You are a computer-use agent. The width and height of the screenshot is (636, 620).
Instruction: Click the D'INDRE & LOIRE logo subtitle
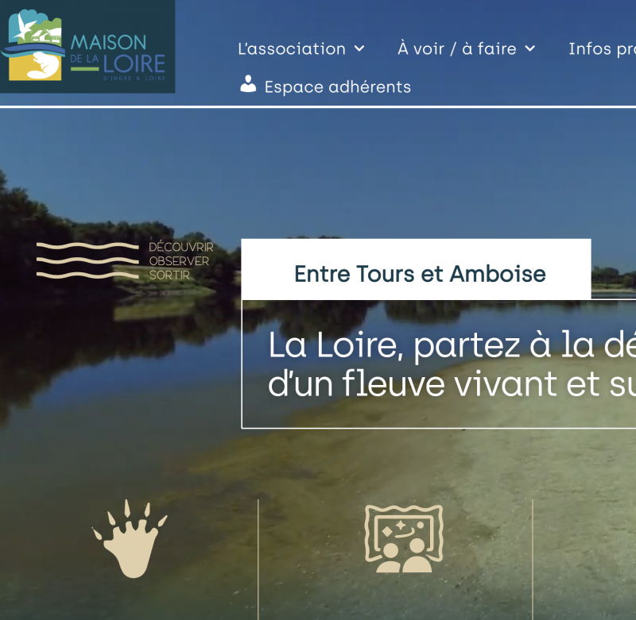pyautogui.click(x=134, y=78)
